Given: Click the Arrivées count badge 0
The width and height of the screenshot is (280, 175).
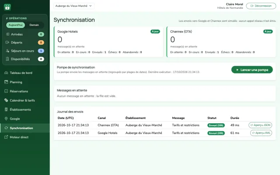Looking at the screenshot, I should 41,34.
